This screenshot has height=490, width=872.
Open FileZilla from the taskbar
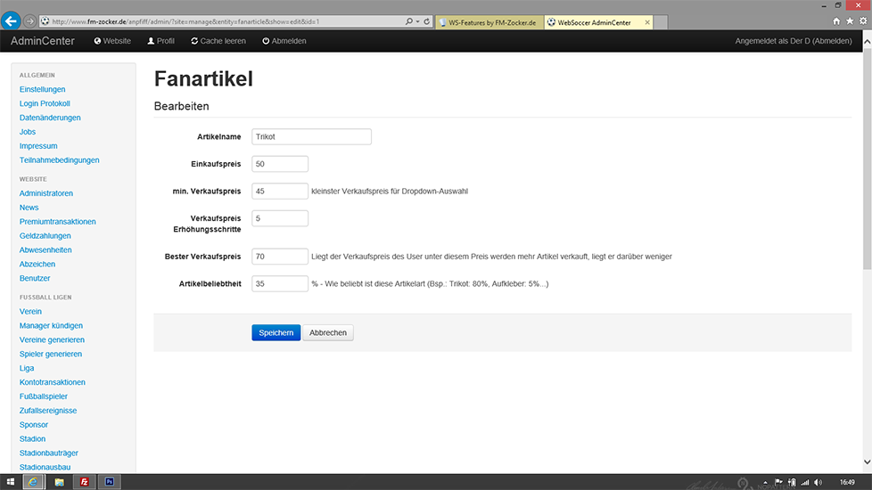coord(84,482)
